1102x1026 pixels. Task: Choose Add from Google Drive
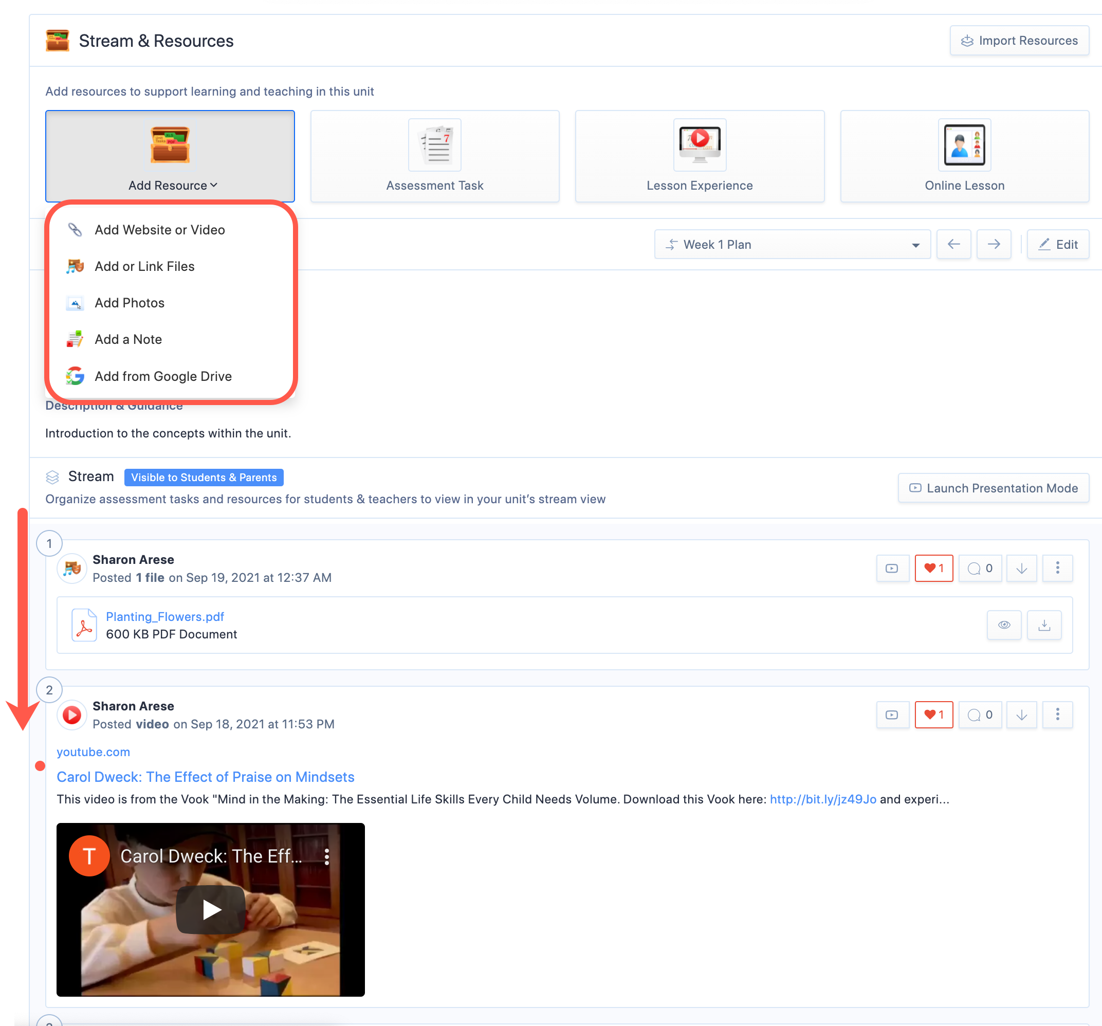tap(163, 376)
